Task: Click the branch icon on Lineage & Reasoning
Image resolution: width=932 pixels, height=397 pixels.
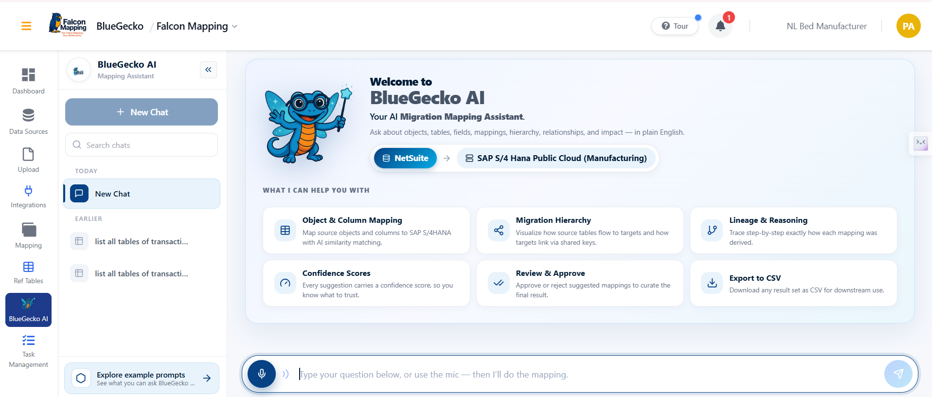Action: coord(713,231)
